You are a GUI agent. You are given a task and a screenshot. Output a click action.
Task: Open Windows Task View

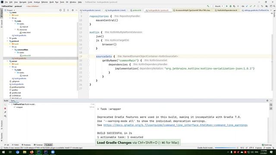[x=10, y=152]
